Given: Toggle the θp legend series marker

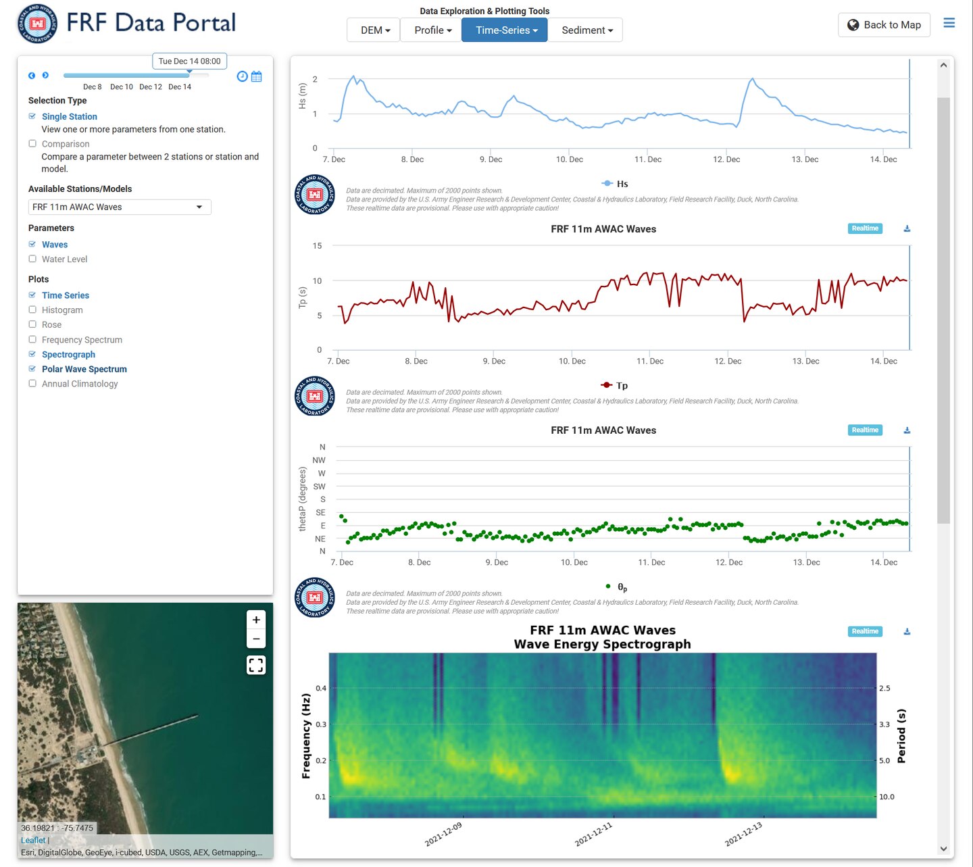Looking at the screenshot, I should click(608, 587).
